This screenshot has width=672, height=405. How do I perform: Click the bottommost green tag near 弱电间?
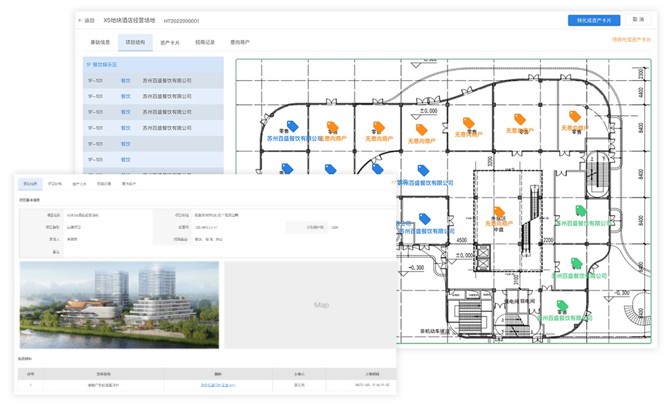(561, 305)
